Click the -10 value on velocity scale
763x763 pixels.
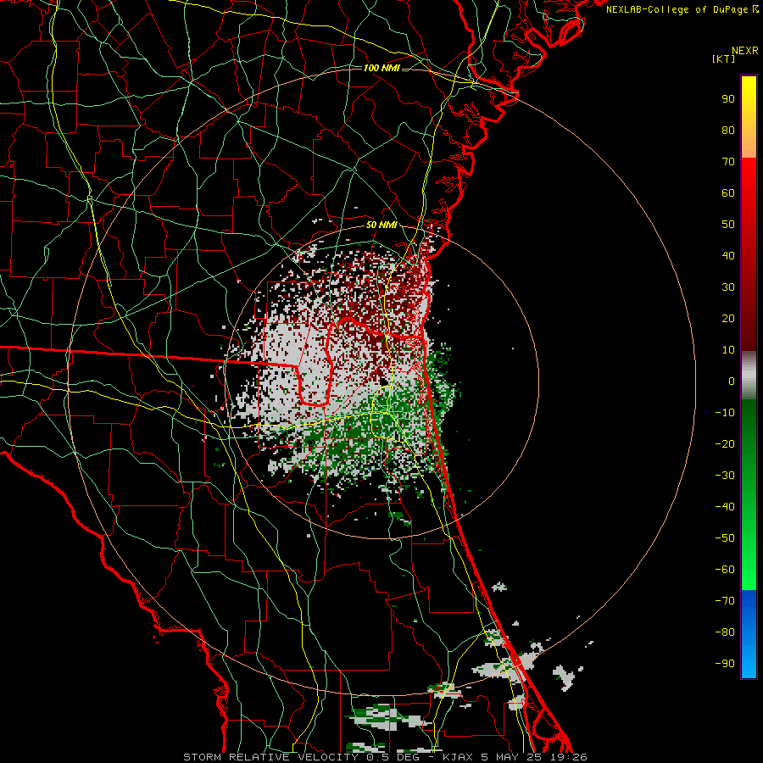click(725, 413)
